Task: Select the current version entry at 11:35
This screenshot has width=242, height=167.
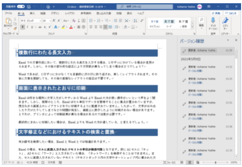Action: [x=207, y=51]
